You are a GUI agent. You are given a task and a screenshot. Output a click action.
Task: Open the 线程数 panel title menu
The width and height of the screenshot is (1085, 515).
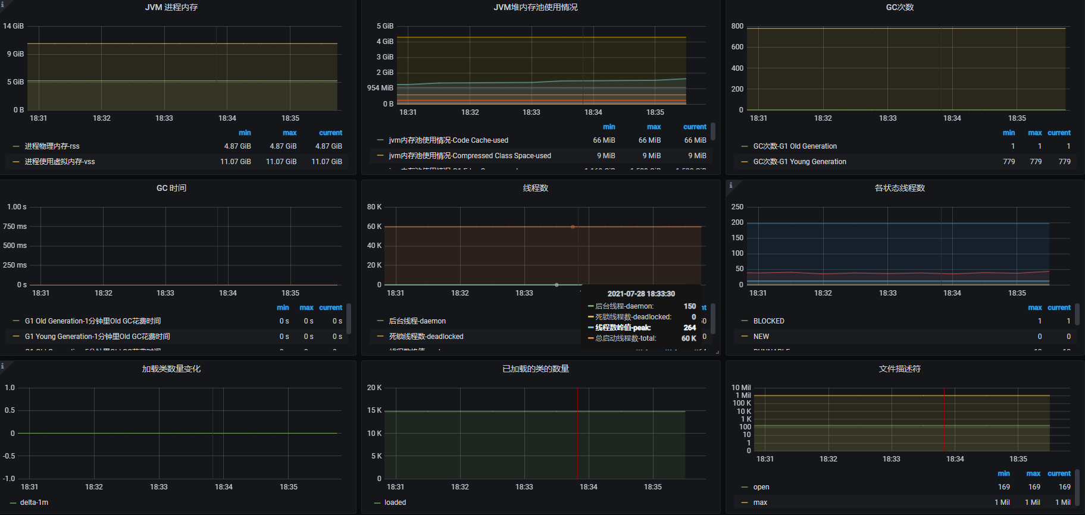(536, 188)
